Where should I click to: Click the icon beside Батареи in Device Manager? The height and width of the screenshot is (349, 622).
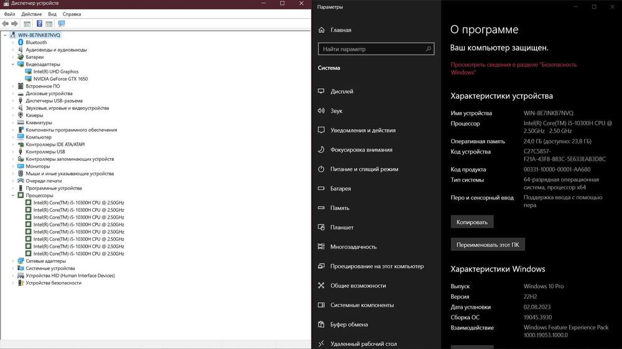(x=21, y=57)
